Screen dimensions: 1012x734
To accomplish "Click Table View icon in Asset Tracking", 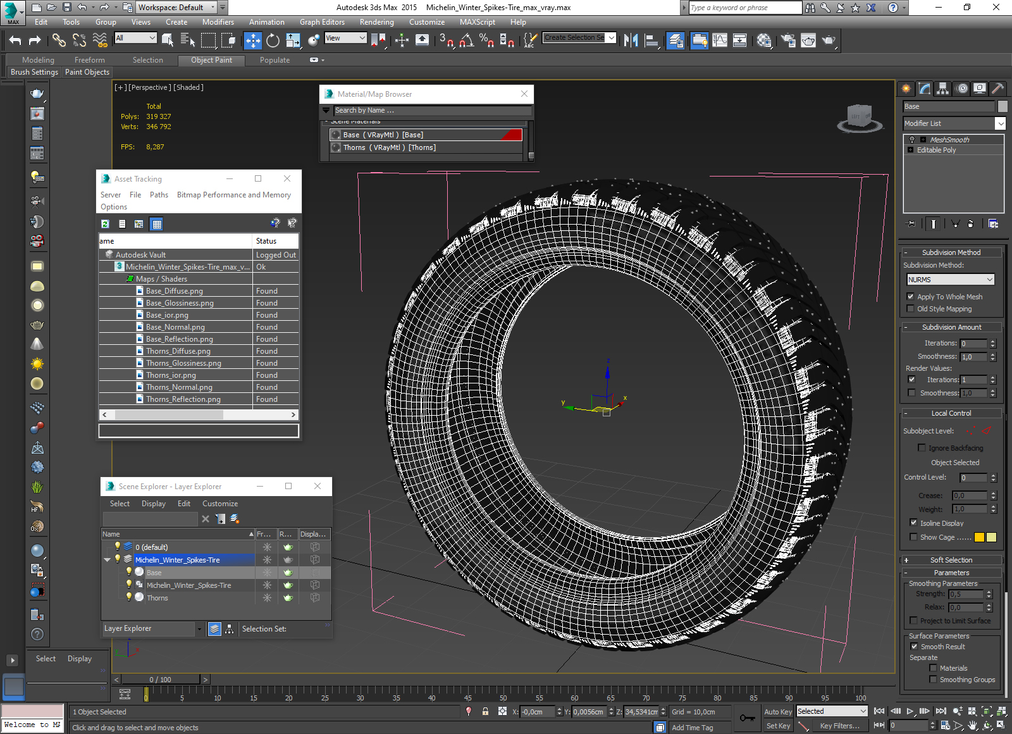I will pos(157,224).
